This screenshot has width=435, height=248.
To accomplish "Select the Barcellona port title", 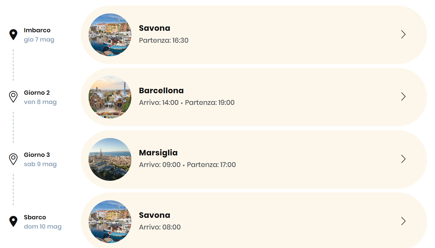I will [x=161, y=91].
